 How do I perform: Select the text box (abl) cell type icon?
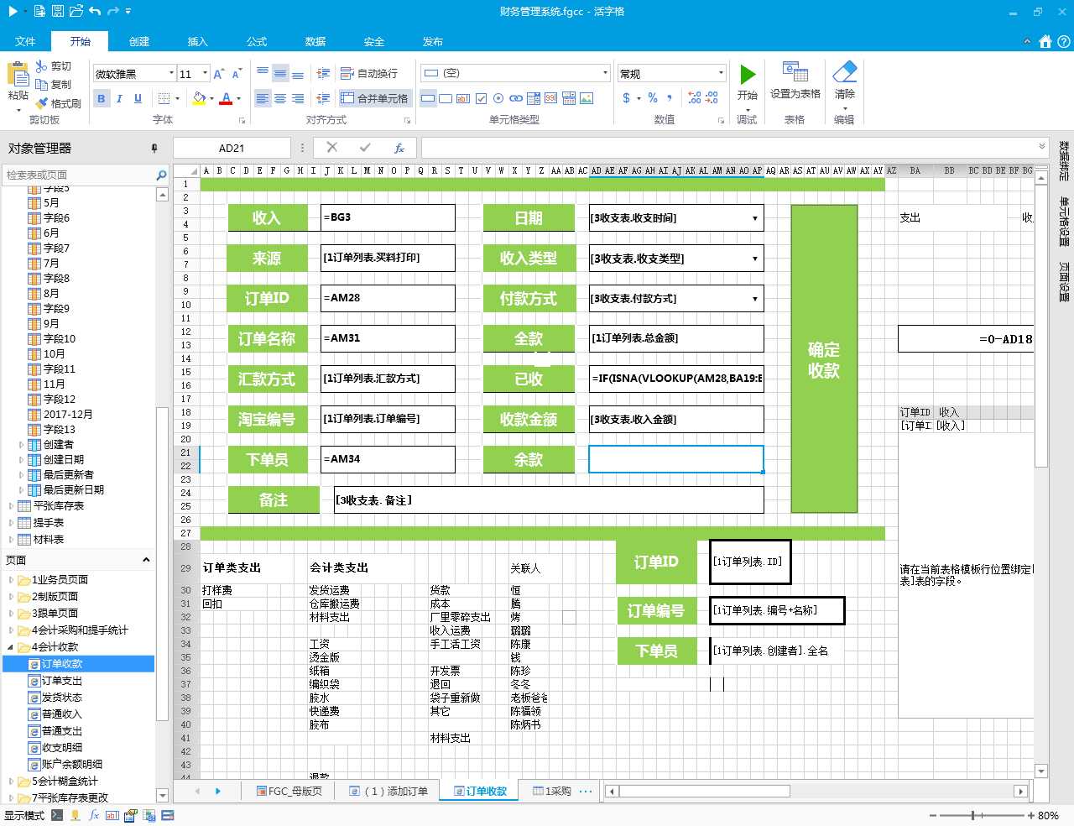(463, 99)
